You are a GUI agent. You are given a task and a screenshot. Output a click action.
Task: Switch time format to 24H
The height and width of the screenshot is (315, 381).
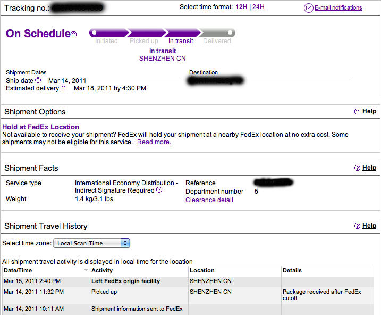(258, 7)
